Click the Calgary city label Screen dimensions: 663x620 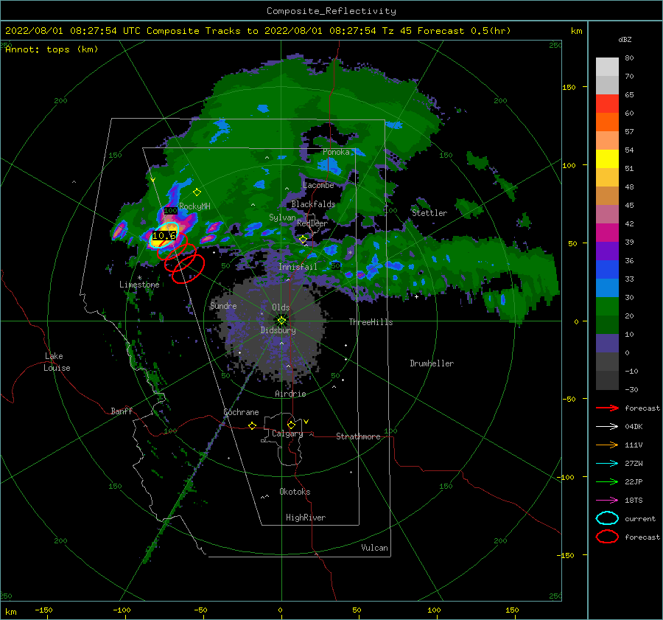[287, 433]
